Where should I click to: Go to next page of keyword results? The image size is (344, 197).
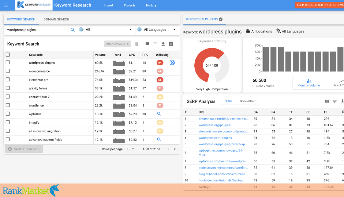[x=175, y=149]
